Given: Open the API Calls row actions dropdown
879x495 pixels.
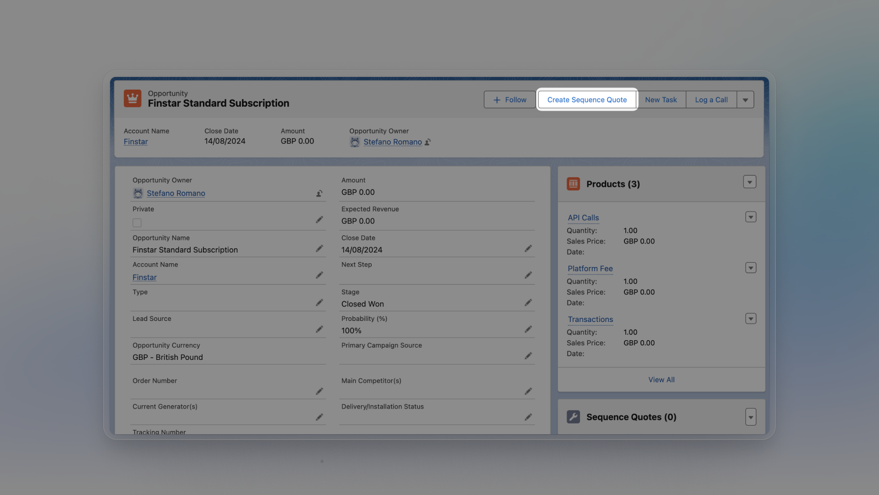Looking at the screenshot, I should (x=751, y=217).
